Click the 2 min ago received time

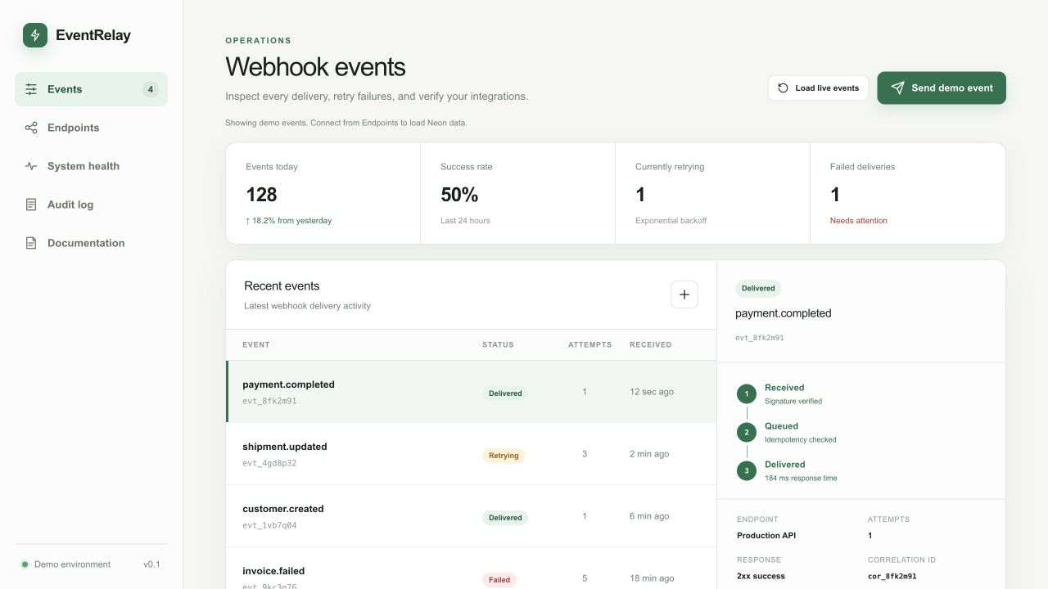649,454
